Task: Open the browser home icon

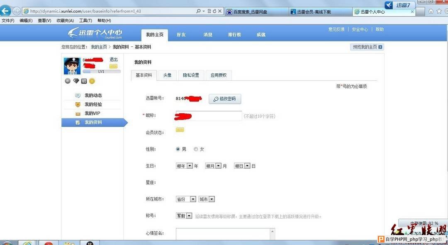Action: click(431, 11)
